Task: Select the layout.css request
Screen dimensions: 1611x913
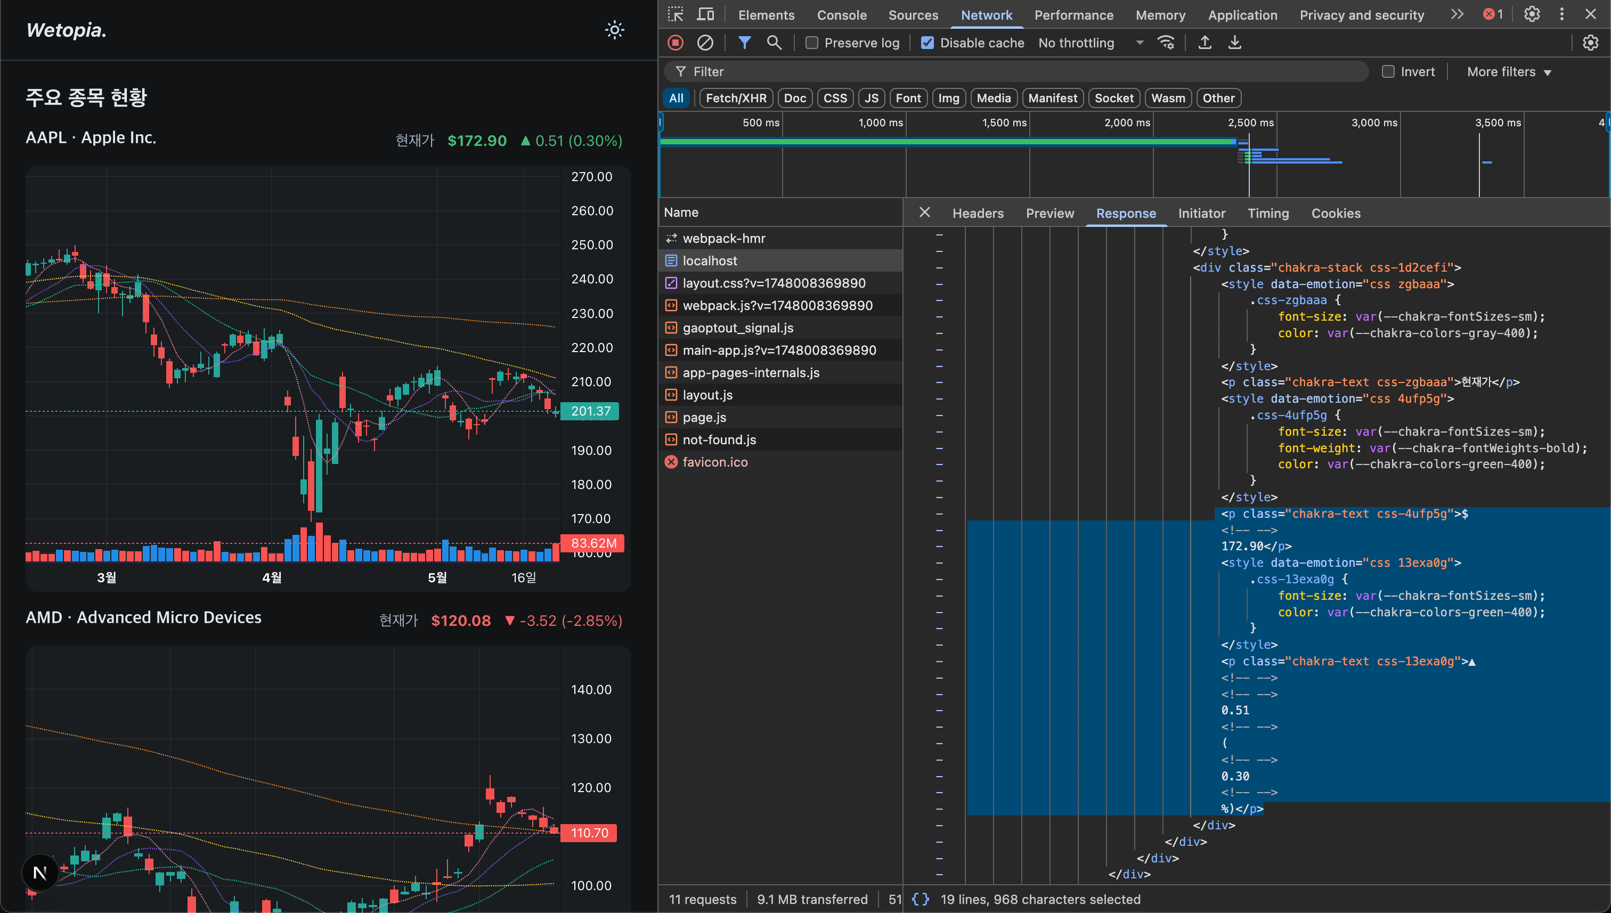Action: pos(781,283)
